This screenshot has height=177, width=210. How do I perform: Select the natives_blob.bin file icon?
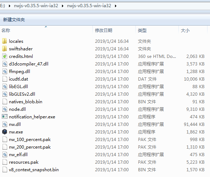5,101
